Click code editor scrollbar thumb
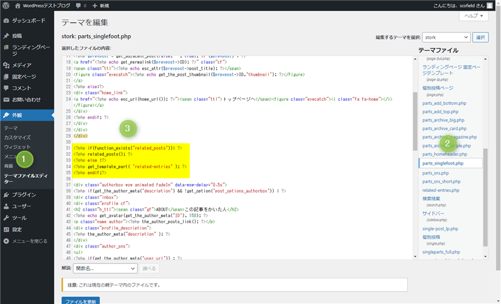The image size is (501, 304). (x=415, y=121)
